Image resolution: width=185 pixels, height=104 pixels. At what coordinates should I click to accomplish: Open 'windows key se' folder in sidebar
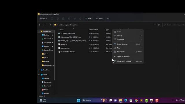point(49,65)
